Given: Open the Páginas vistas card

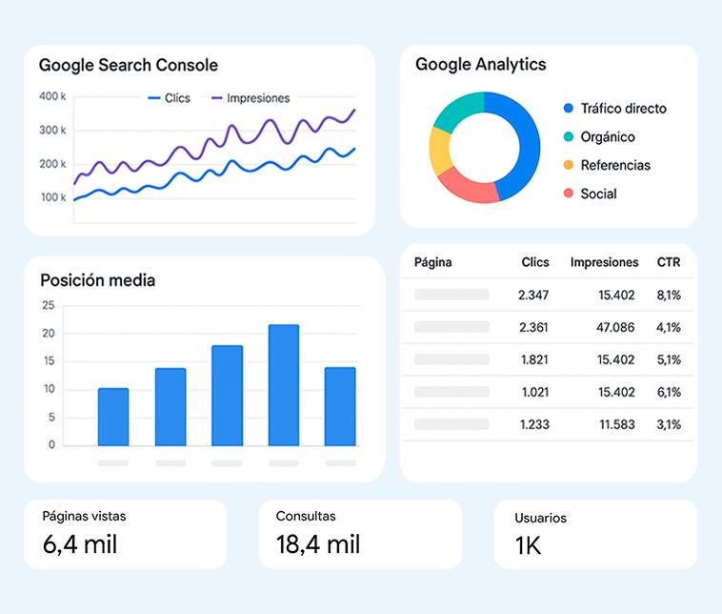Looking at the screenshot, I should pos(125,534).
